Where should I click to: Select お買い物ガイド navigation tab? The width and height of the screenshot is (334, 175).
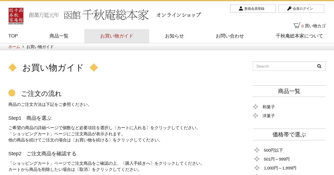[x=117, y=36]
